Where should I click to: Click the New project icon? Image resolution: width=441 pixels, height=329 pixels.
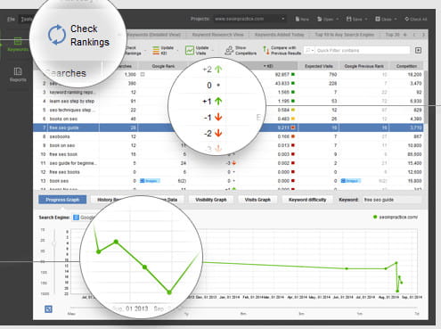click(298, 19)
